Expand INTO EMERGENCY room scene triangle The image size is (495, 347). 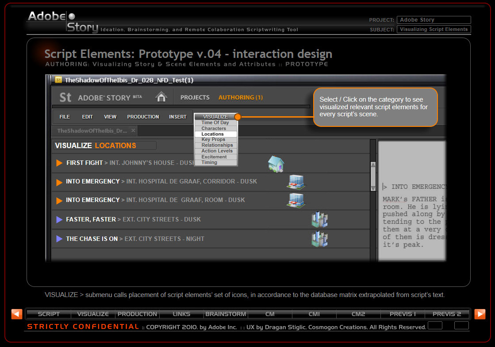click(59, 201)
